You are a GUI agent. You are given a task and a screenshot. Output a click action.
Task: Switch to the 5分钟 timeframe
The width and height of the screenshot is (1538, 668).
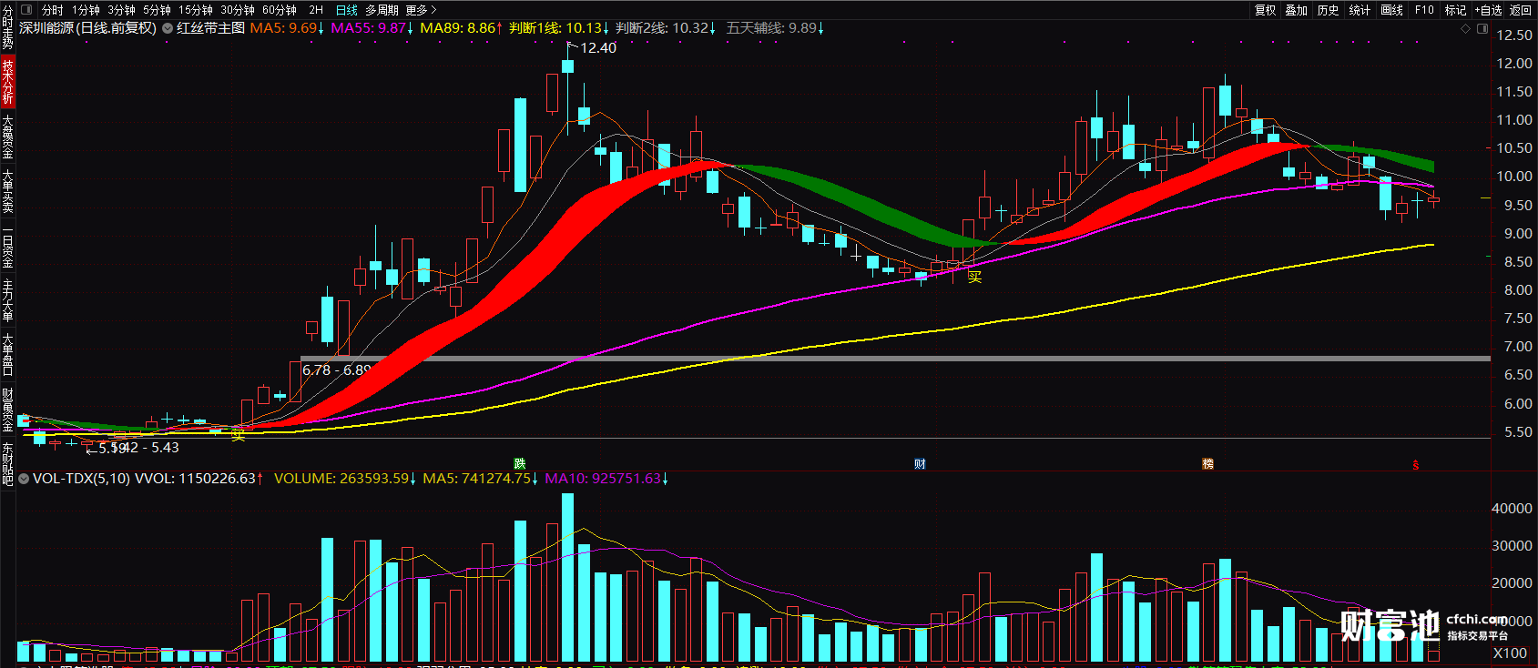click(x=158, y=10)
